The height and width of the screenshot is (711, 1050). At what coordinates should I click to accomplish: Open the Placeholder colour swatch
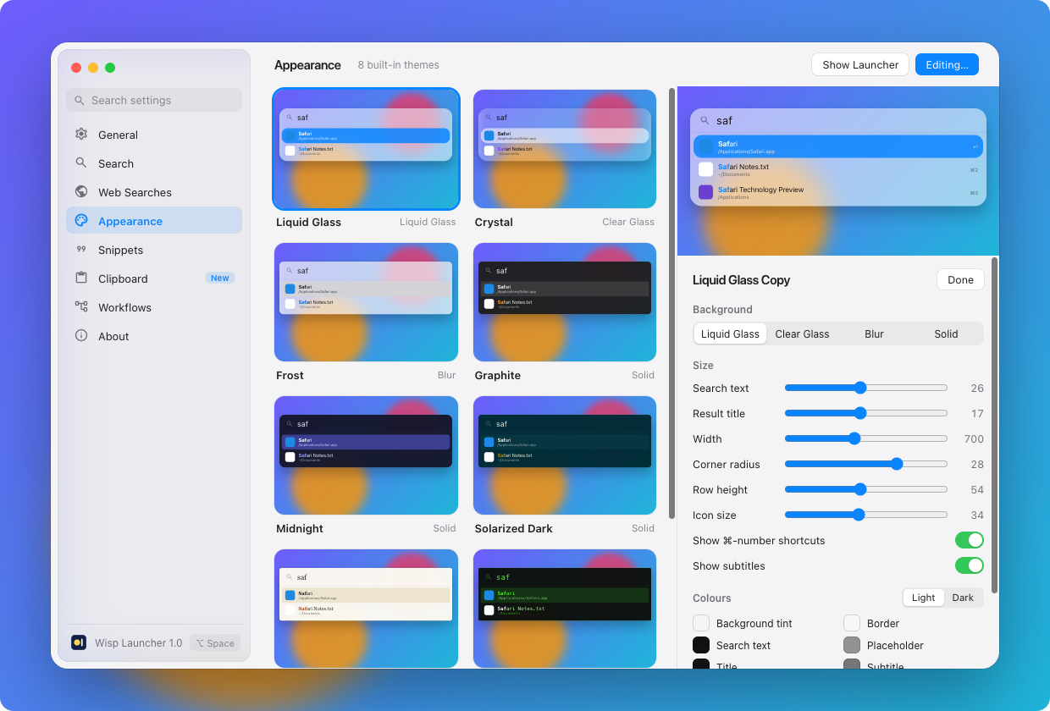(852, 645)
